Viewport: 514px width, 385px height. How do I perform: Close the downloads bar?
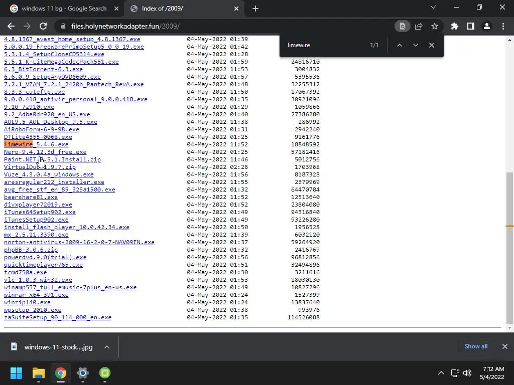[505, 346]
